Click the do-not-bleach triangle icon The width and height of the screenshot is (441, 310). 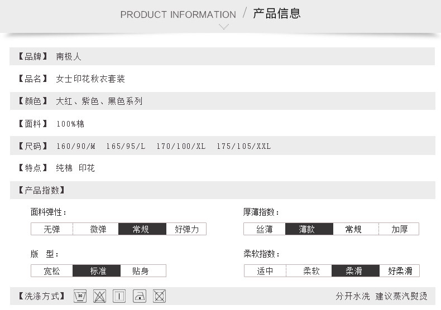tap(99, 296)
